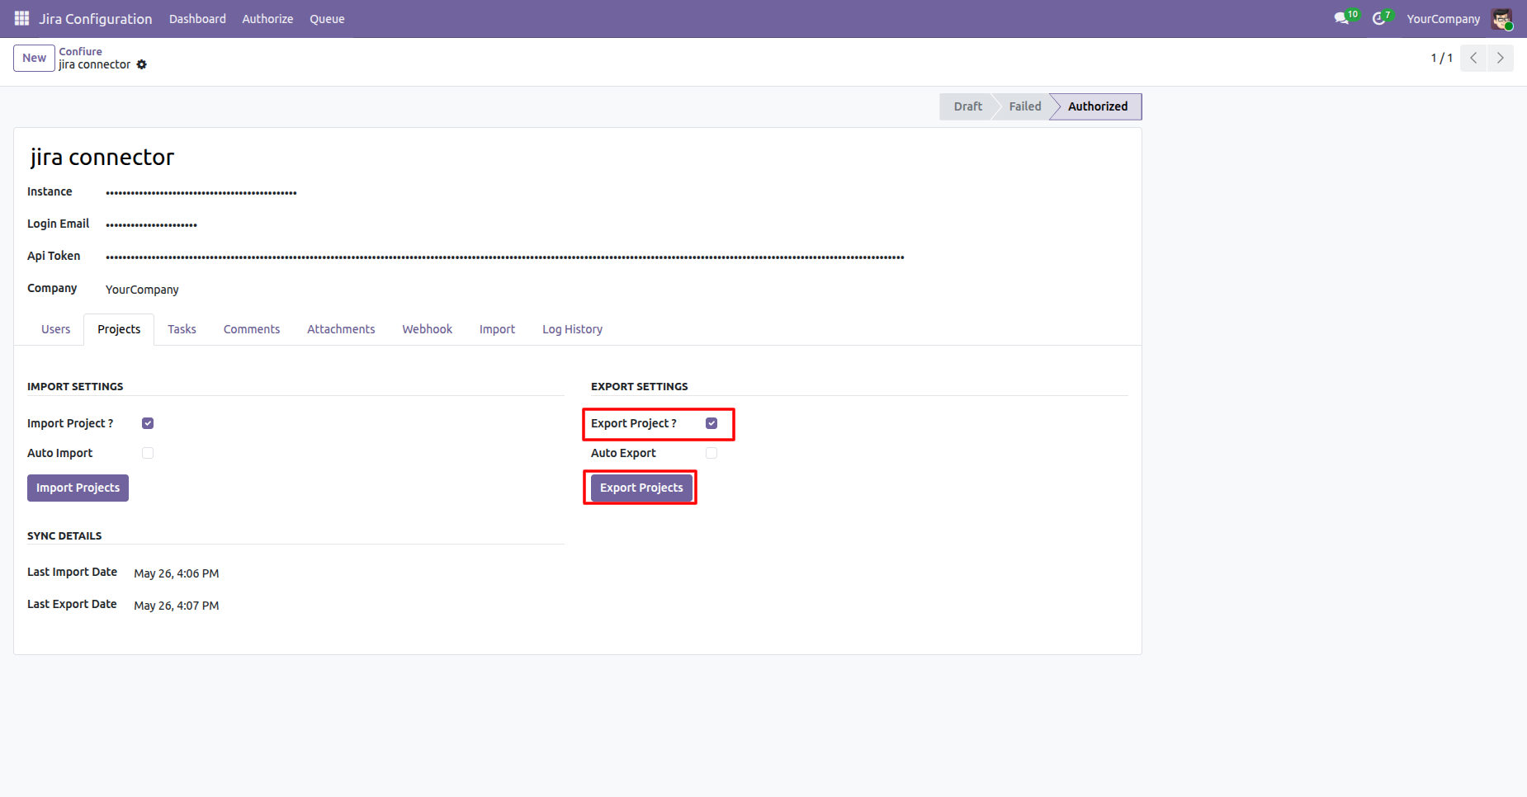Set status to Failed
The height and width of the screenshot is (797, 1527).
coord(1024,106)
